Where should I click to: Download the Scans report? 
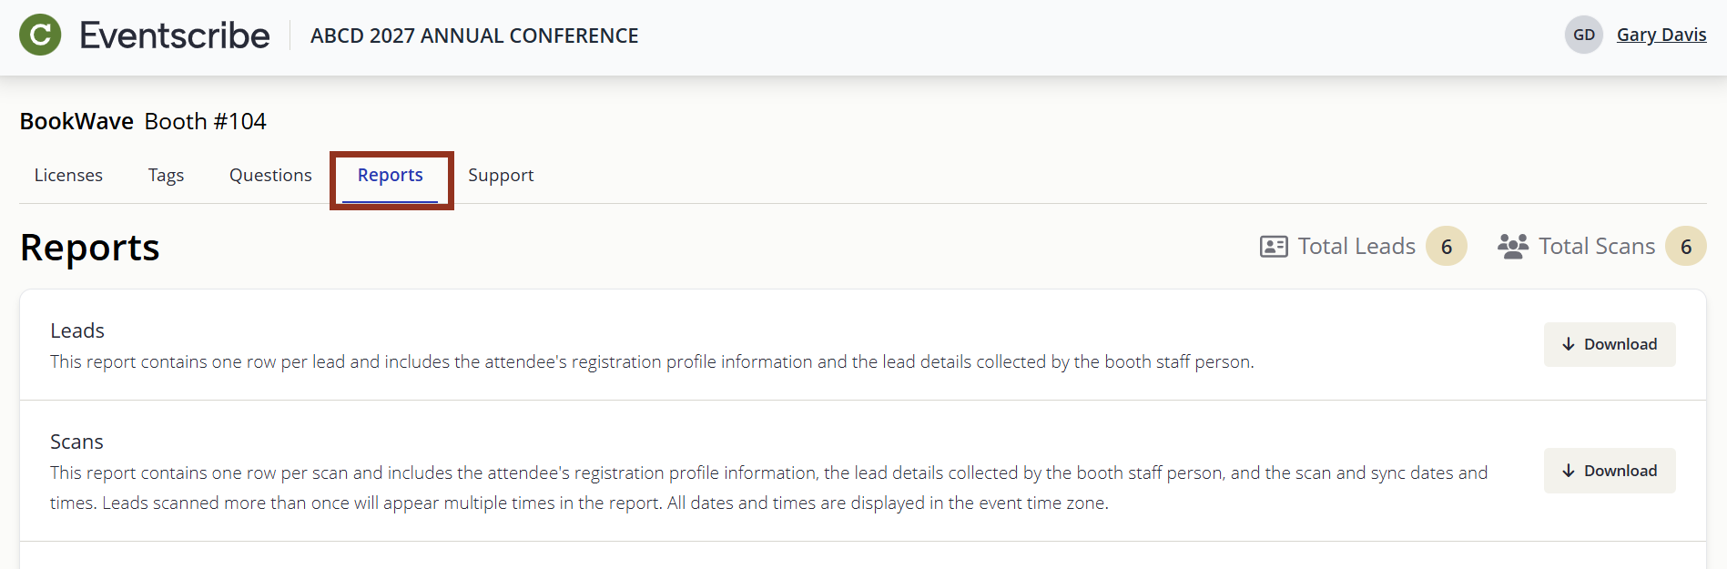coord(1610,471)
